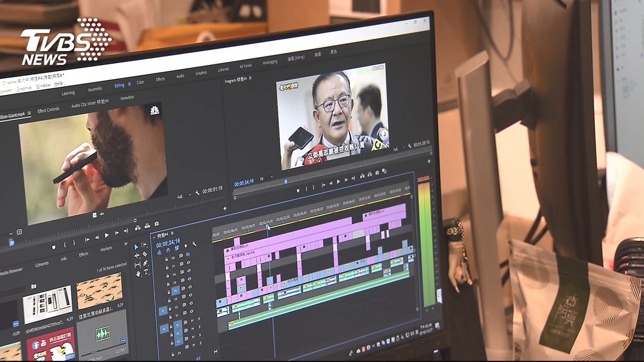
Task: Open Source Monitor wrench settings
Action: pos(198,192)
